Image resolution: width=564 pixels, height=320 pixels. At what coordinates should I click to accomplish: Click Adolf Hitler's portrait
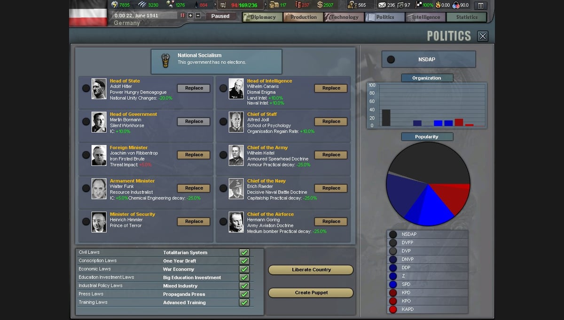[x=99, y=88]
